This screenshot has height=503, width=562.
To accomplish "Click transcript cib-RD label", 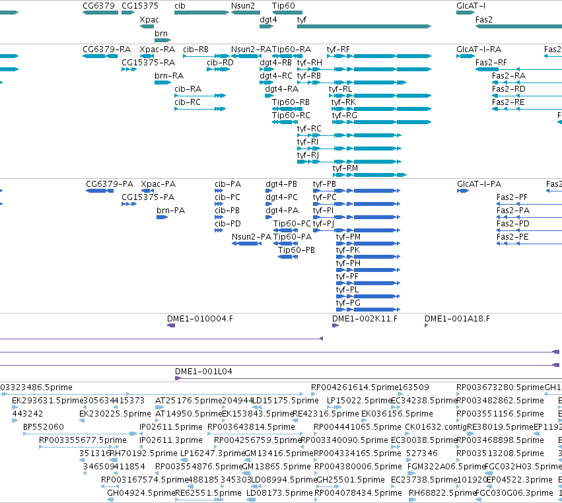I will pyautogui.click(x=220, y=63).
